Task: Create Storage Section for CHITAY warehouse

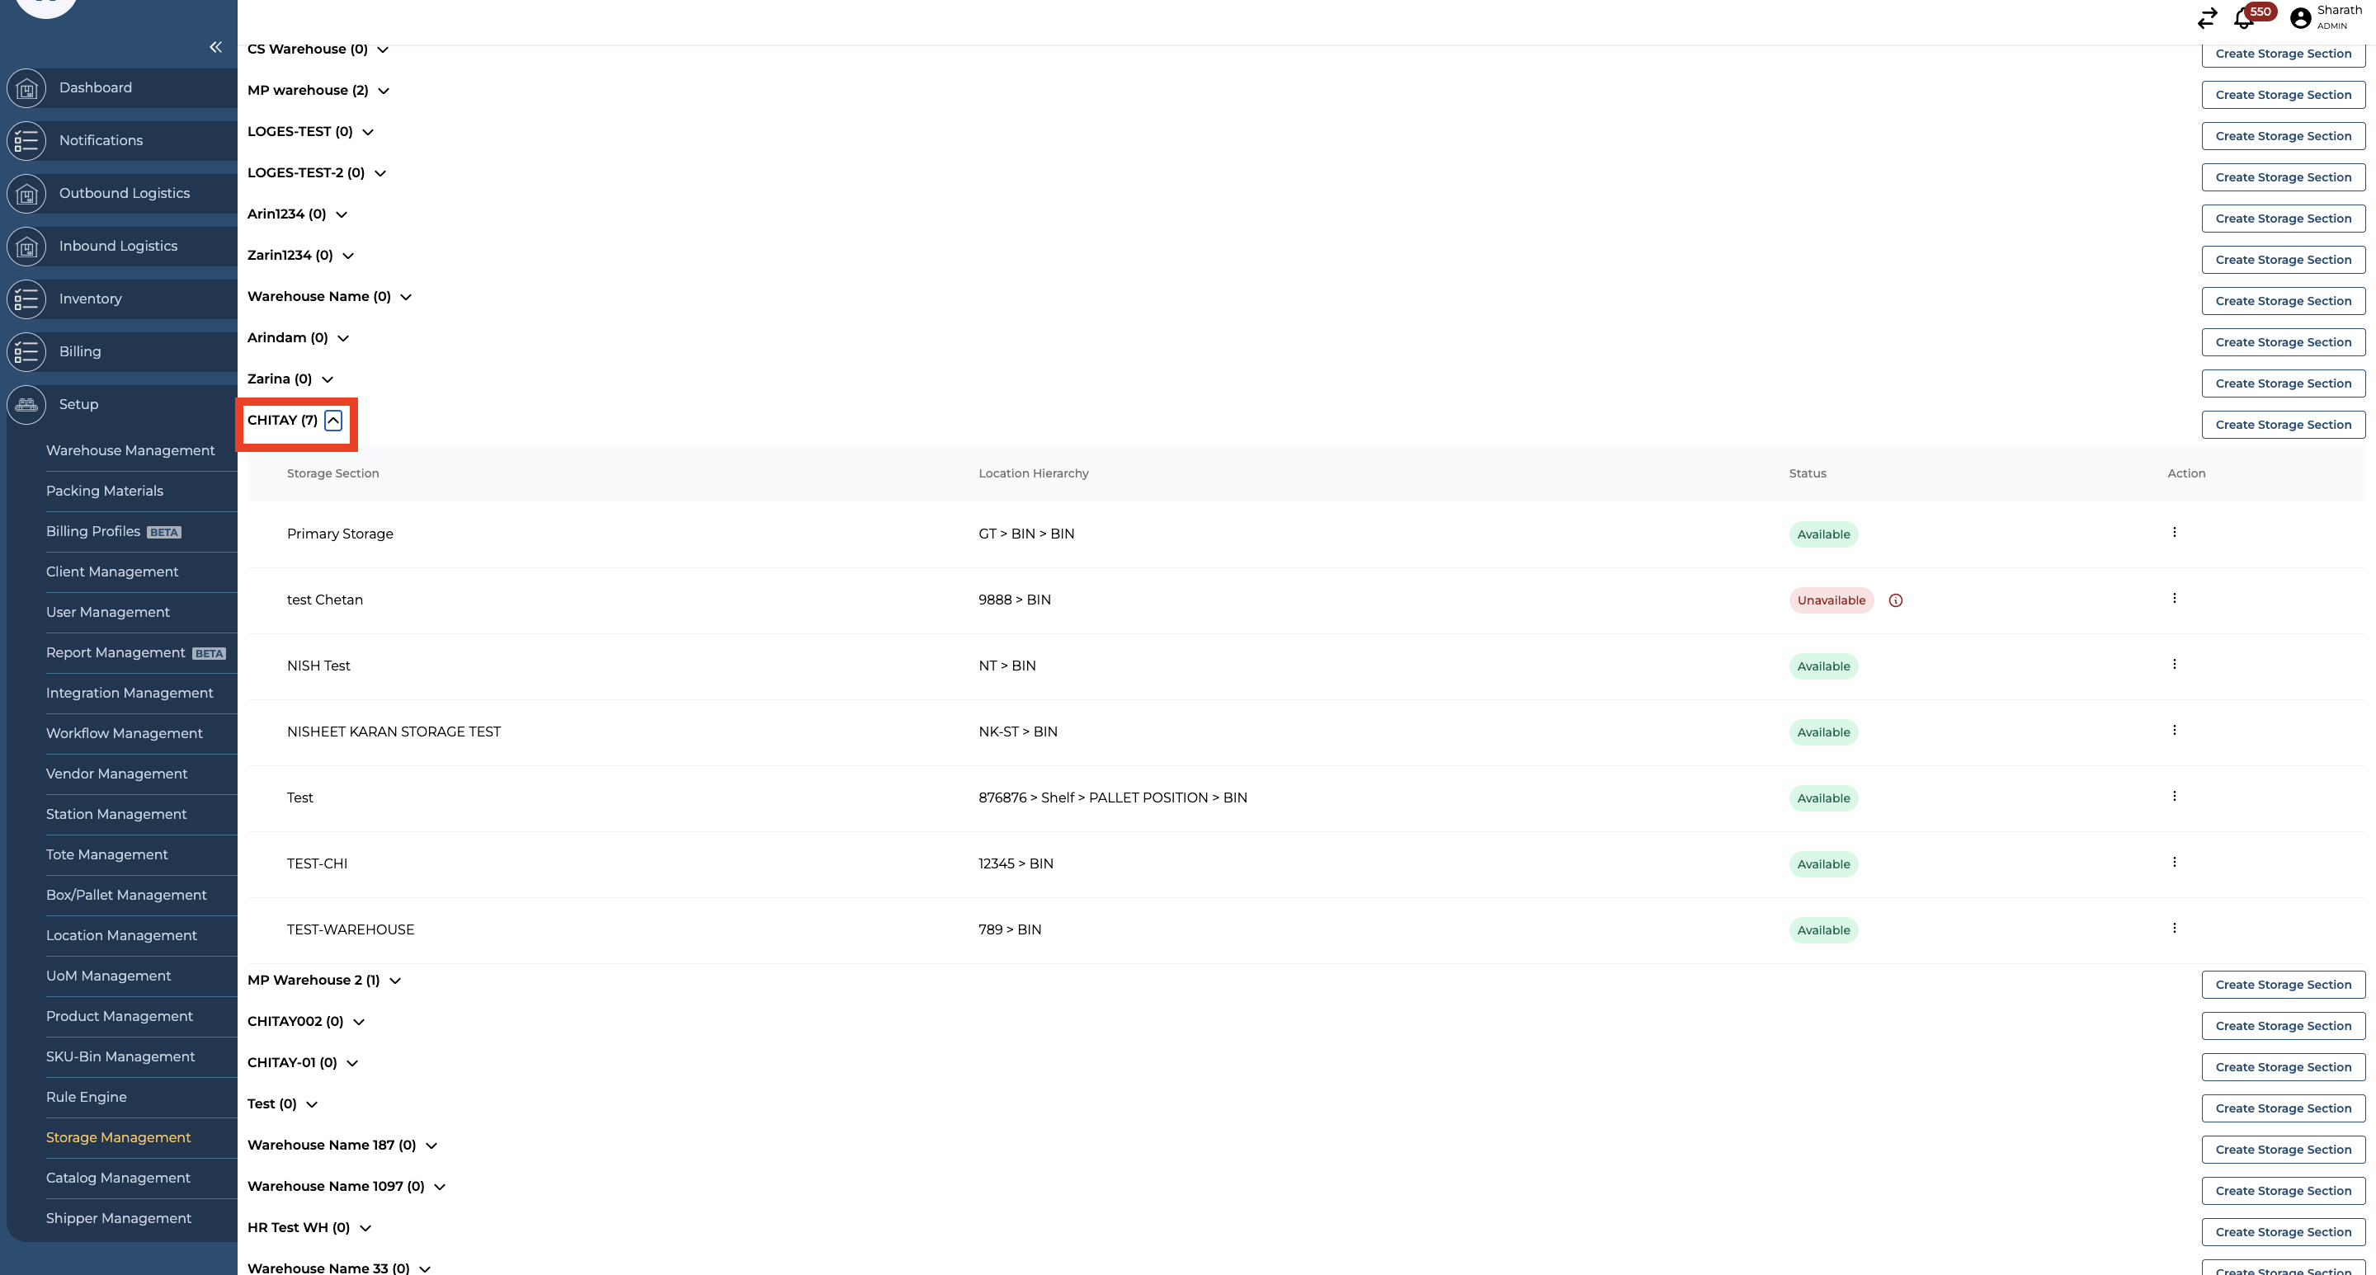Action: (2283, 425)
